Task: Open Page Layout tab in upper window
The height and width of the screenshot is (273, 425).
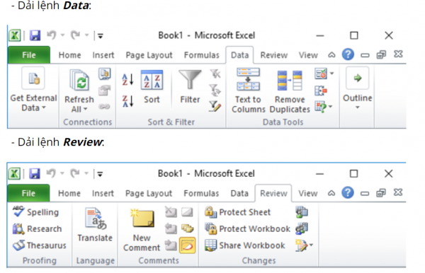Action: tap(149, 55)
